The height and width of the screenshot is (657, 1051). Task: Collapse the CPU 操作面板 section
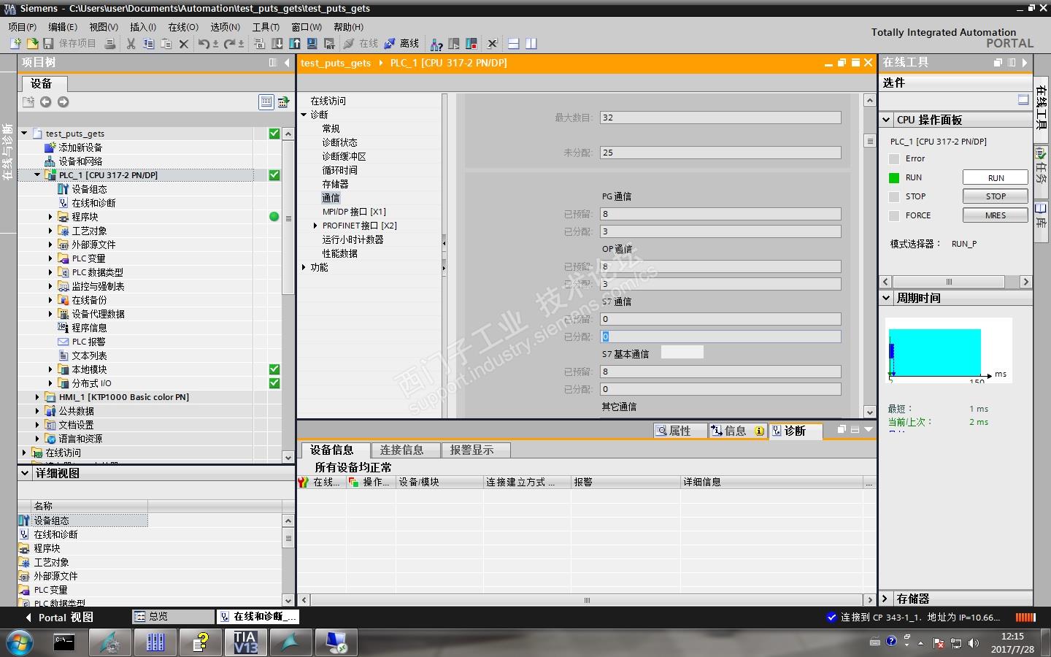click(886, 120)
